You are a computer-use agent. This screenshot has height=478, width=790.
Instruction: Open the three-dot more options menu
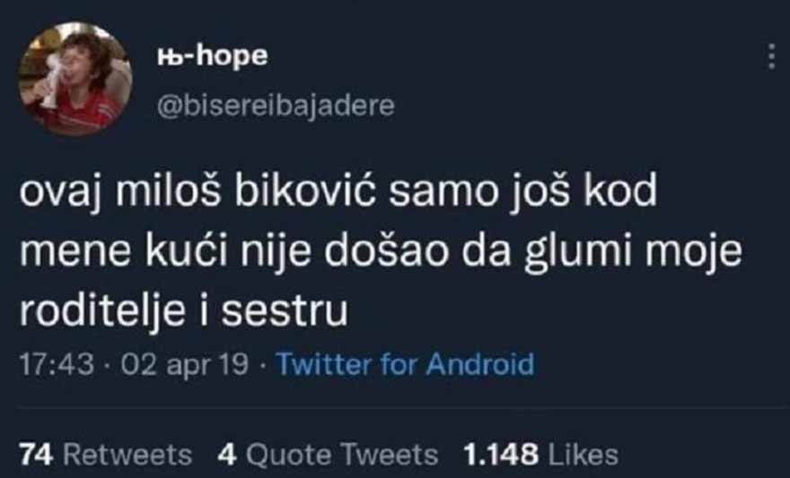[x=771, y=56]
